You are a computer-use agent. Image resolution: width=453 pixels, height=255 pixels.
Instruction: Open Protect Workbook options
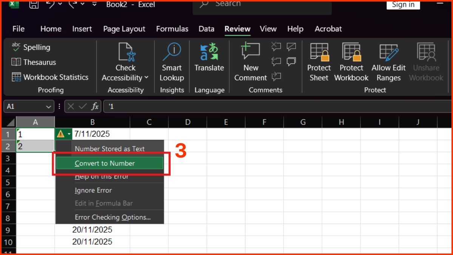pyautogui.click(x=351, y=62)
